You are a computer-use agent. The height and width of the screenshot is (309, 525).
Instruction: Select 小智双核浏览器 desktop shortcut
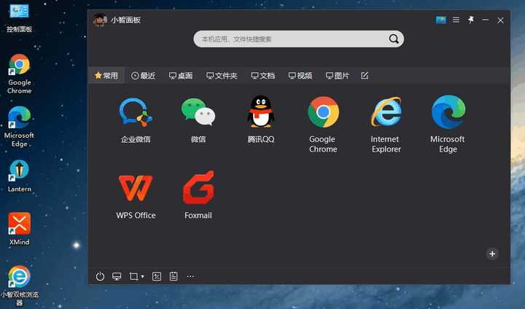(20, 286)
